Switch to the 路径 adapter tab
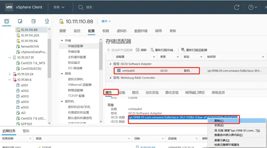The width and height of the screenshot is (267, 148). click(x=136, y=93)
